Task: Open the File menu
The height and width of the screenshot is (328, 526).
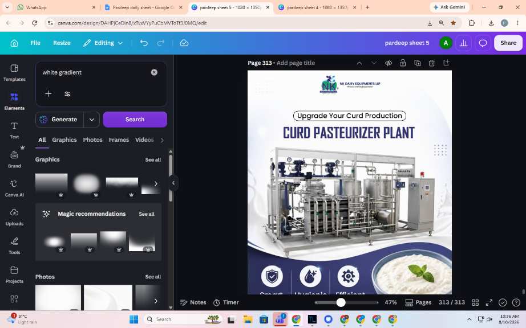Action: (x=35, y=43)
